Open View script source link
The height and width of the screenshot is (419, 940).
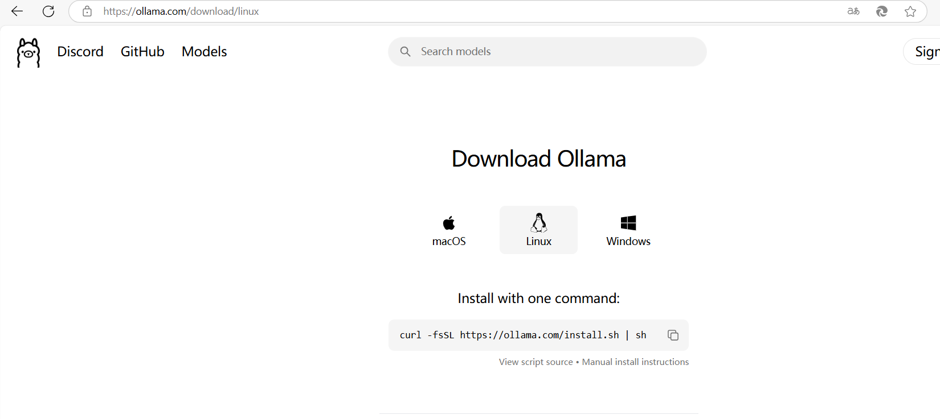(536, 362)
